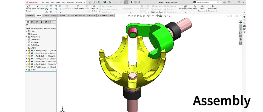Viewport: 263px width, 112px height.
Task: Open the ConfigurationManager tab
Action: [37, 22]
